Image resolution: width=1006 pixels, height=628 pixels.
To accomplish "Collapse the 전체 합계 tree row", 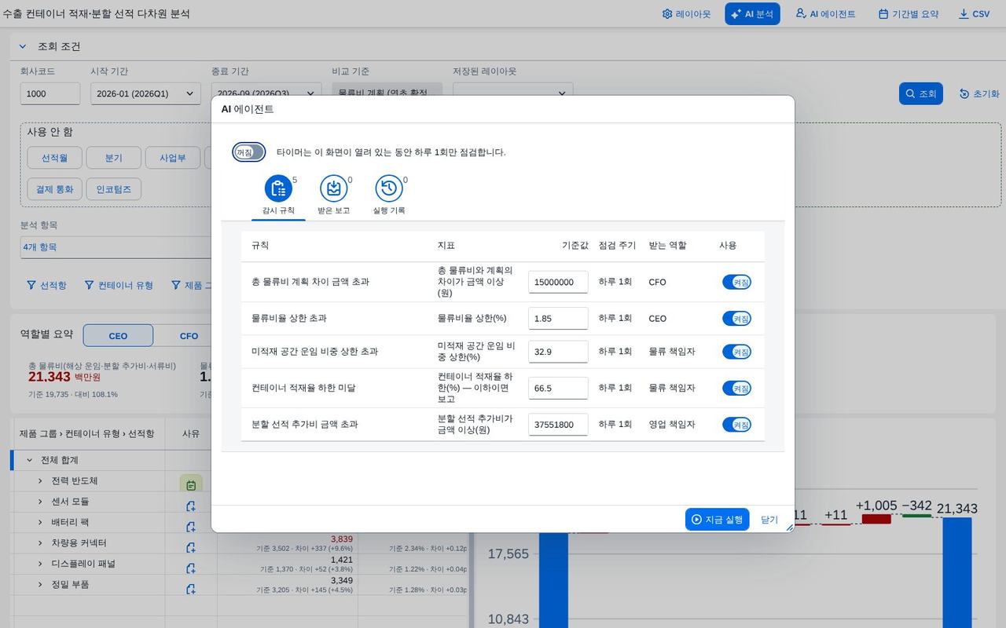I will 30,460.
